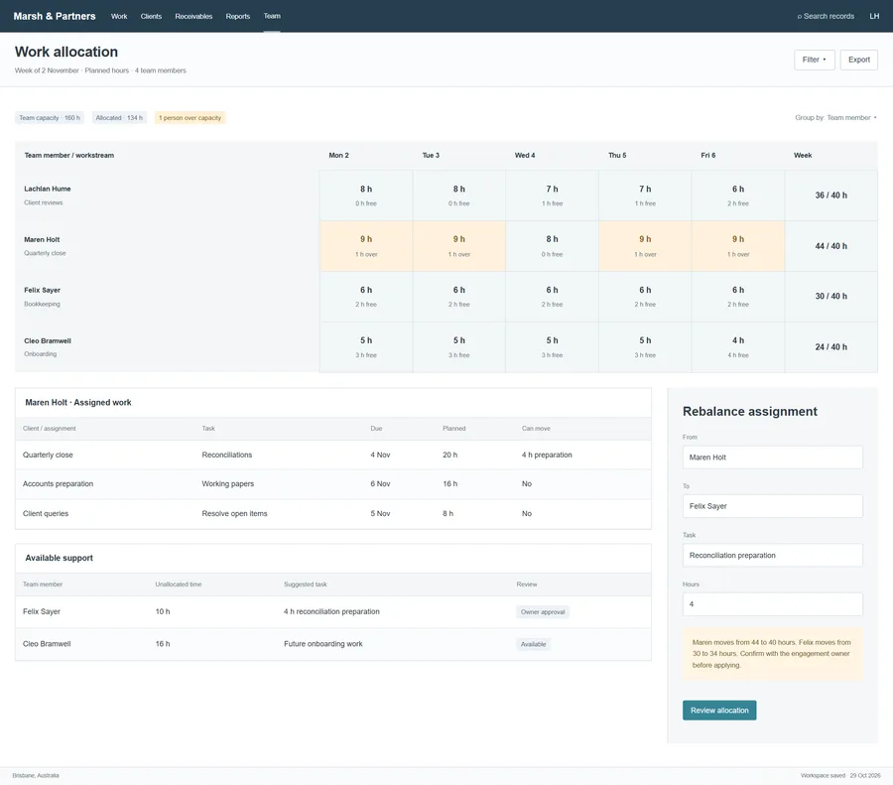Open the Filter dropdown

pyautogui.click(x=815, y=60)
